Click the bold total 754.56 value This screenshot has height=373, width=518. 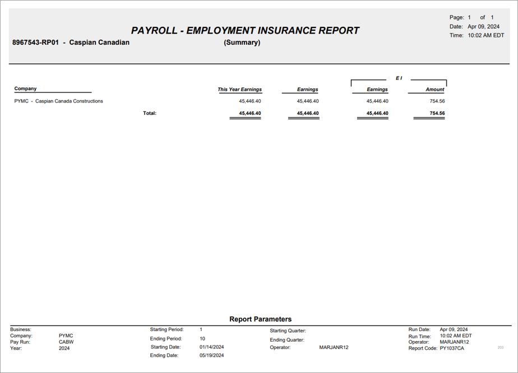437,113
